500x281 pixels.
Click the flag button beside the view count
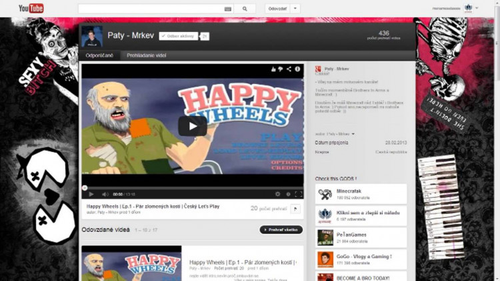coord(295,209)
